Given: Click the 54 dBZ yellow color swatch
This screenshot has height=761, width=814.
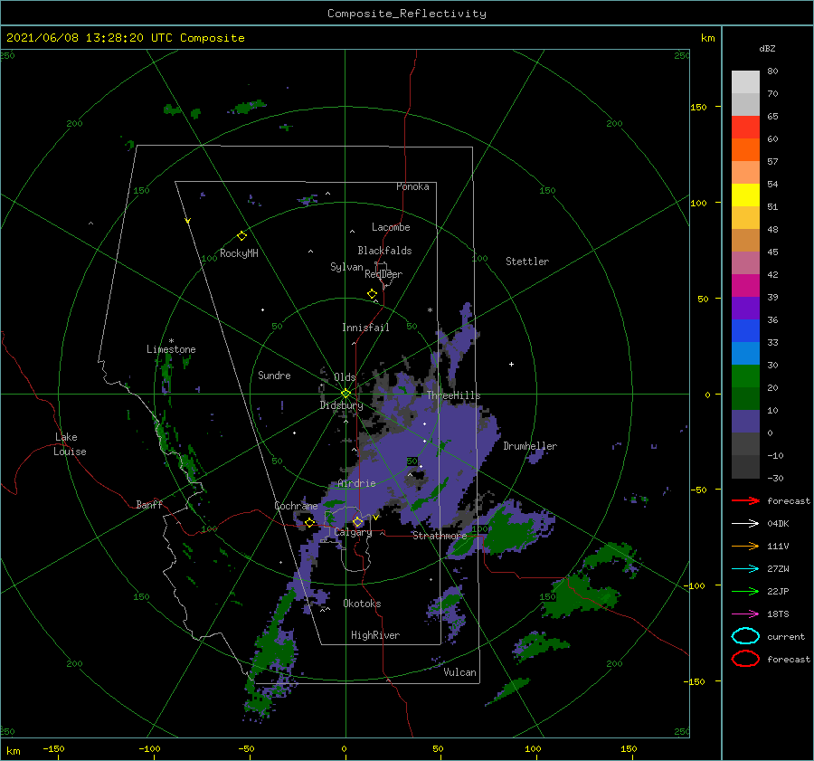Looking at the screenshot, I should click(745, 195).
